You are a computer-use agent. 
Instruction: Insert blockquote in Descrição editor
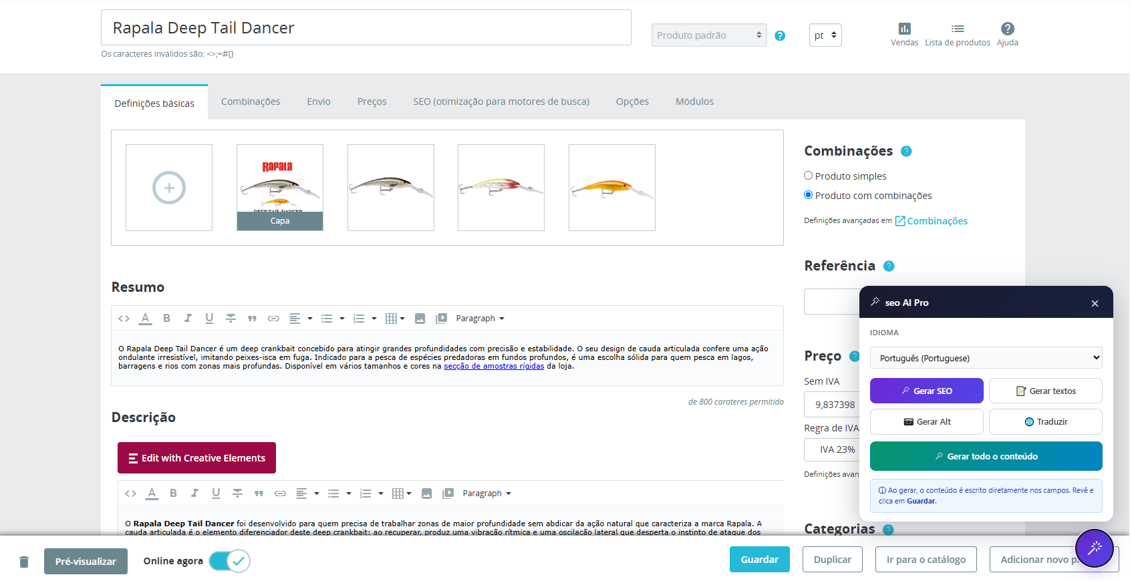259,494
